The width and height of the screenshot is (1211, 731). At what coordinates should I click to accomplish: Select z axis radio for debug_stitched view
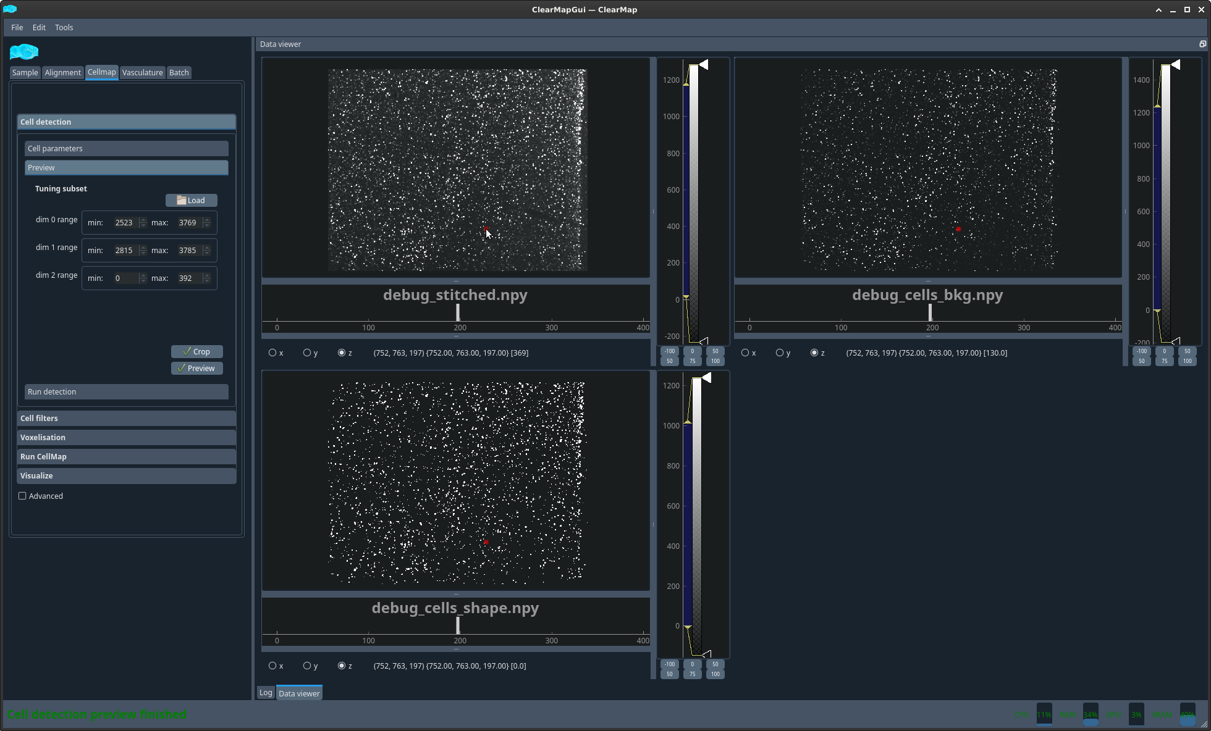tap(342, 353)
